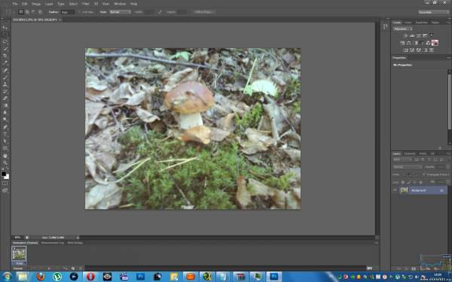This screenshot has width=452, height=282.
Task: Add a Levels adjustment
Action: point(412,35)
